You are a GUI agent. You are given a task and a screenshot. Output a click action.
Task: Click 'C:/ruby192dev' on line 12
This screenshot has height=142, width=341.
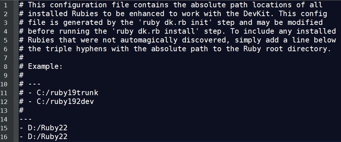pyautogui.click(x=65, y=102)
